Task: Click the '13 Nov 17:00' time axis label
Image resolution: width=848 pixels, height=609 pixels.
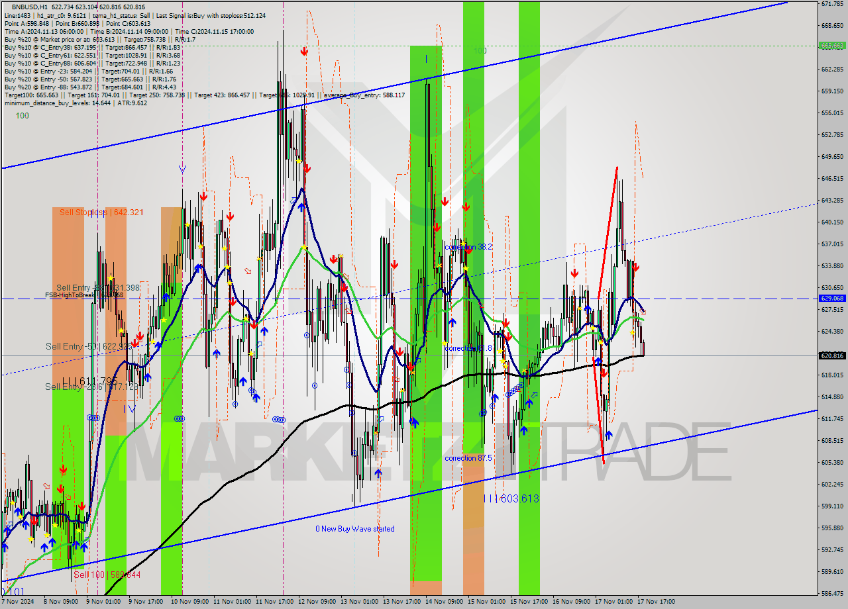Action: tap(401, 602)
